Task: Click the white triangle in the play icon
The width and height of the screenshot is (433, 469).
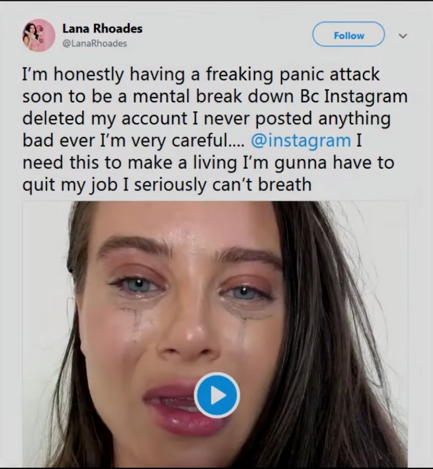Action: pos(217,395)
